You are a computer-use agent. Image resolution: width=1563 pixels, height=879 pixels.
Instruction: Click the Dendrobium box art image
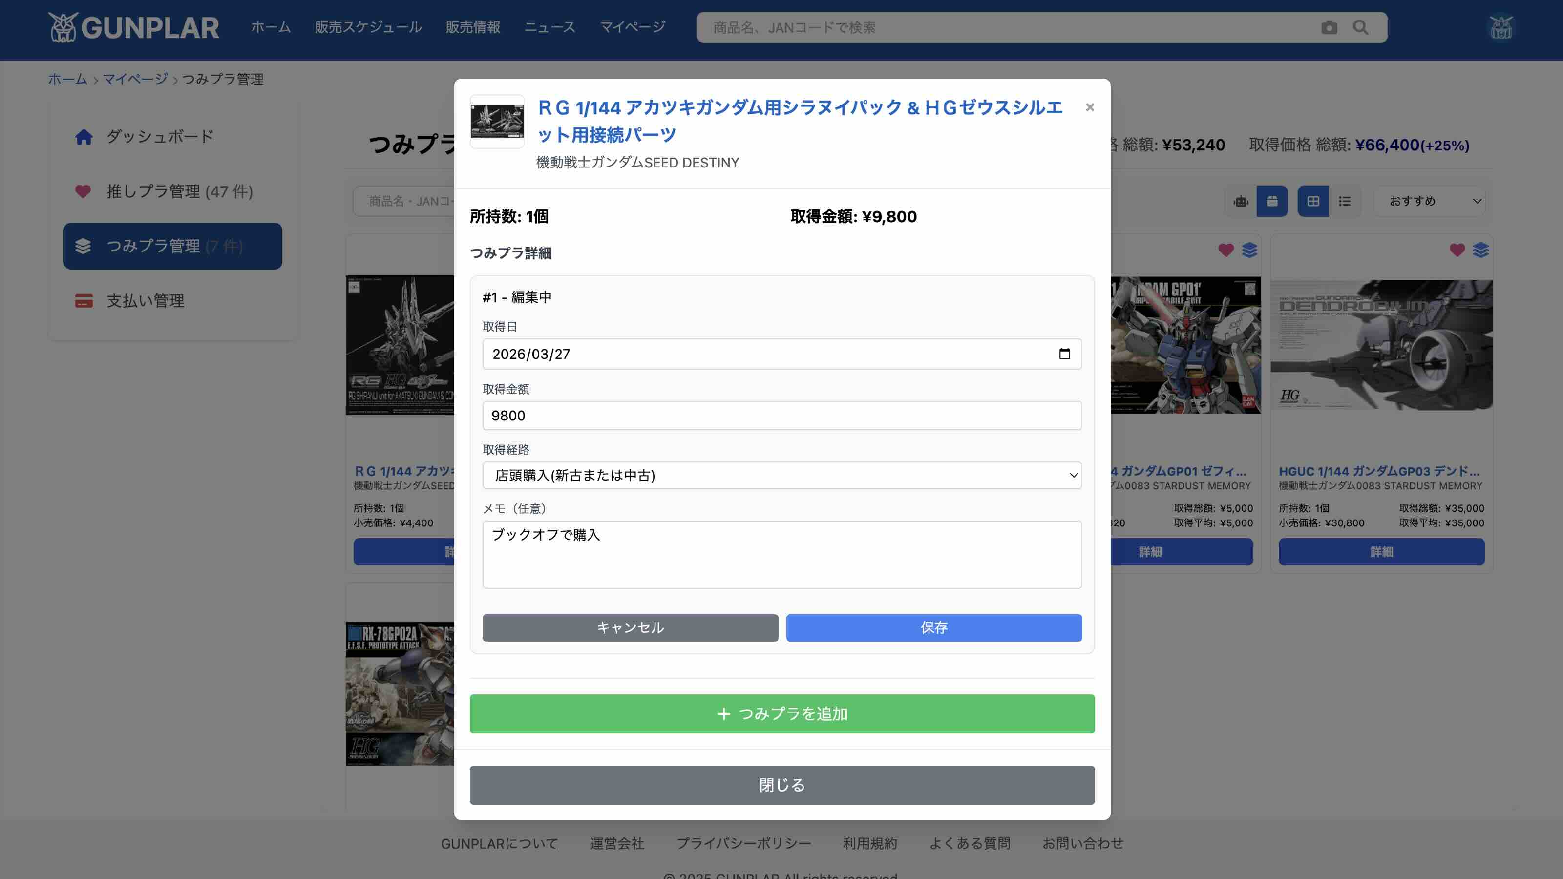point(1382,345)
